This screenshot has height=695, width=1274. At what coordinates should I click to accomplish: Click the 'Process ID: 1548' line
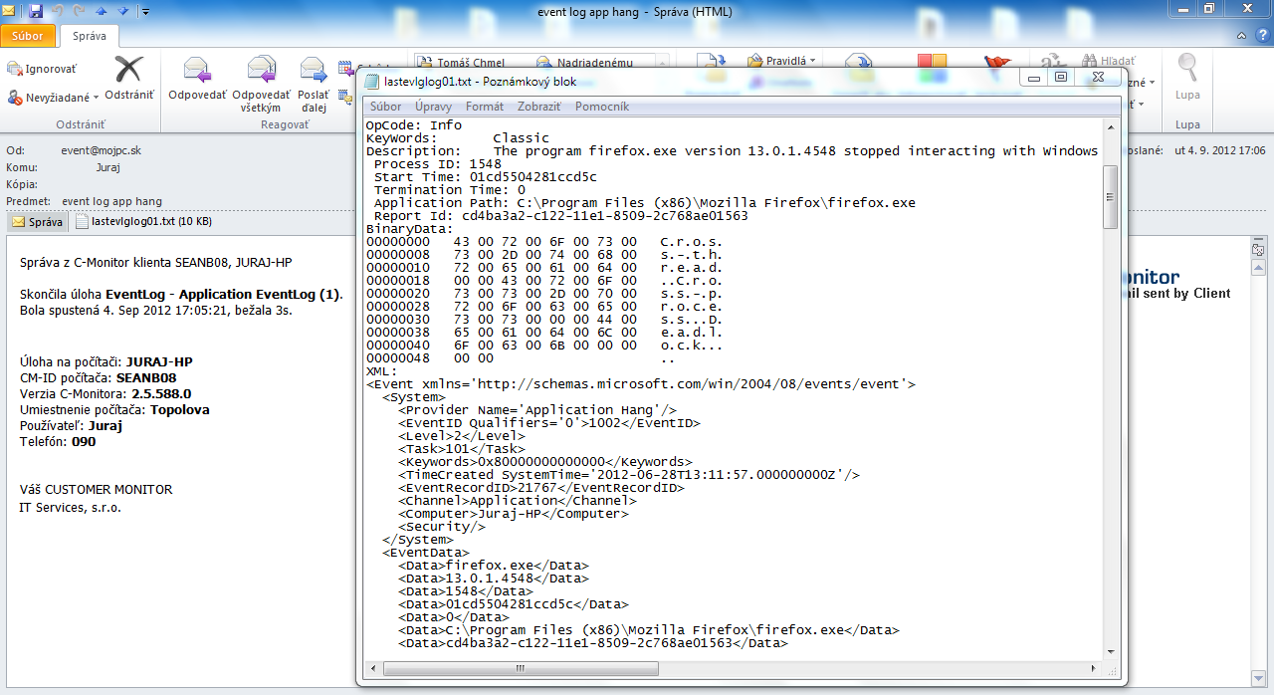[438, 164]
